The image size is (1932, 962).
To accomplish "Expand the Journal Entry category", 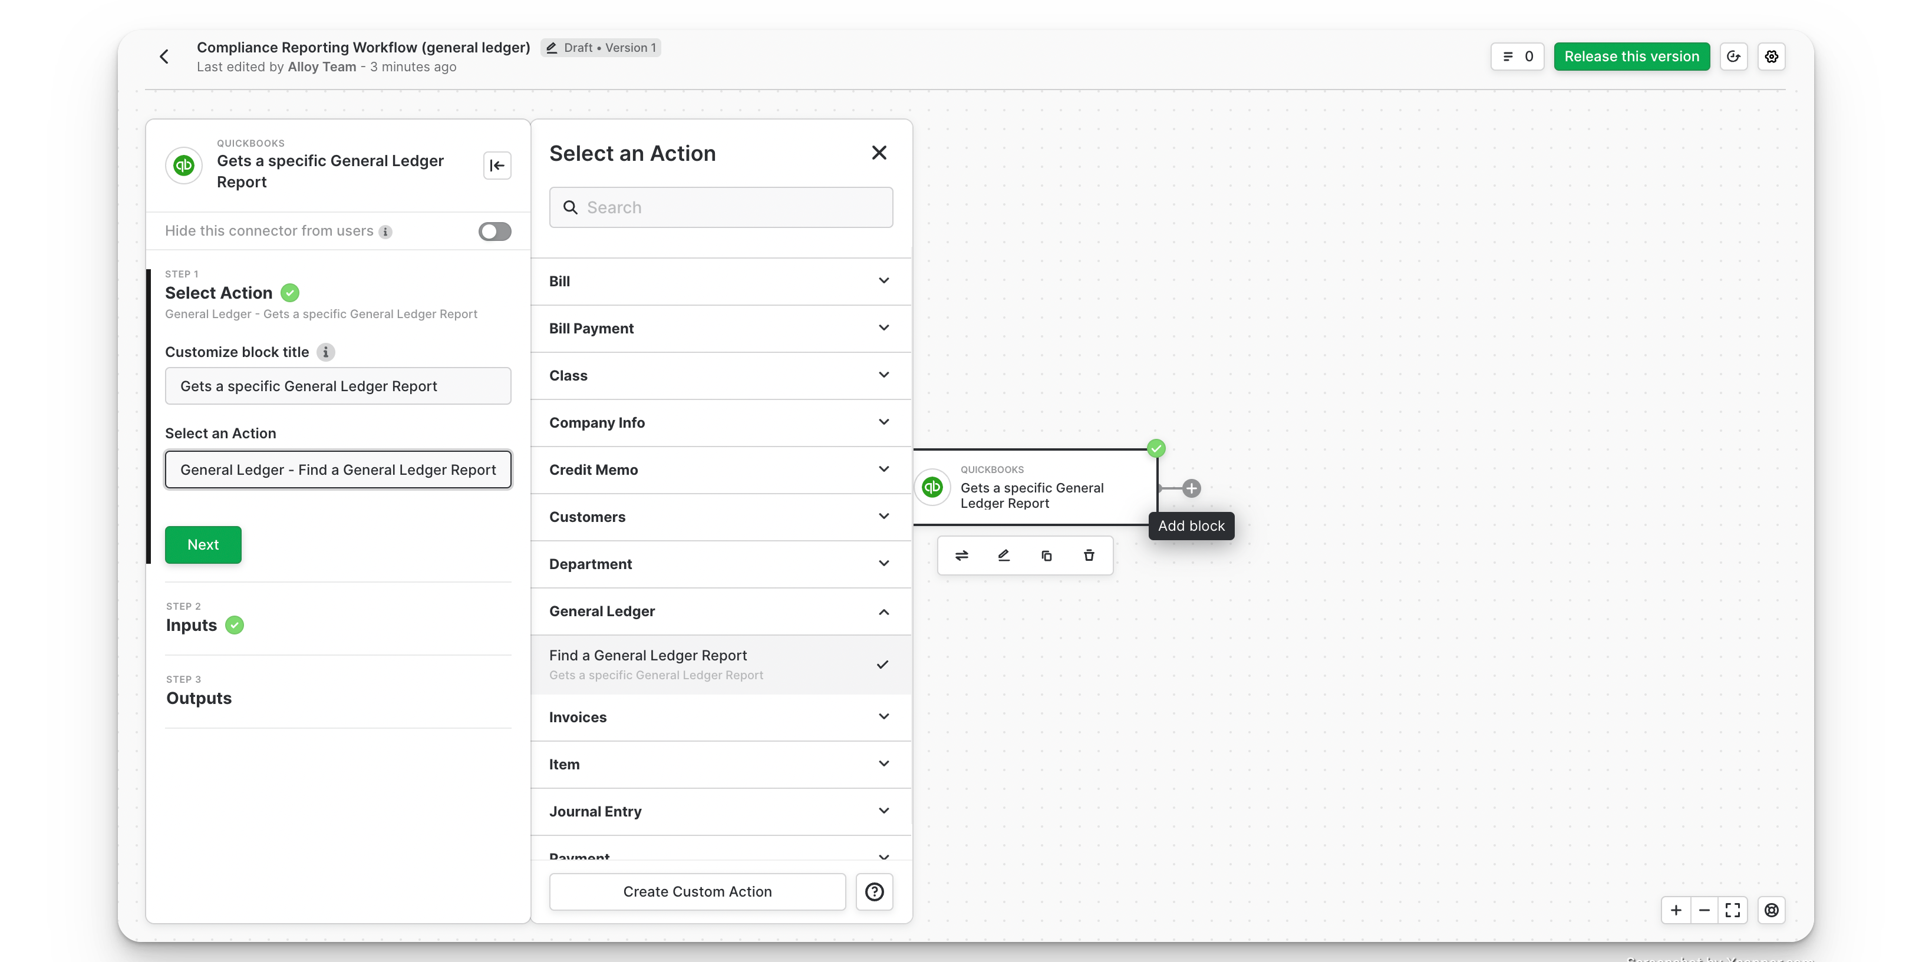I will point(721,811).
